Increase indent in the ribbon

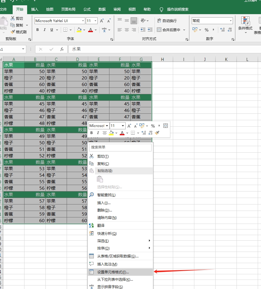(x=150, y=30)
